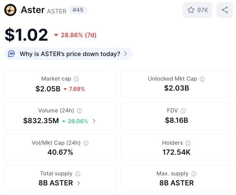236x195 pixels.
Task: Click Unlocked Mkt Cap info icon
Action: tap(202, 79)
